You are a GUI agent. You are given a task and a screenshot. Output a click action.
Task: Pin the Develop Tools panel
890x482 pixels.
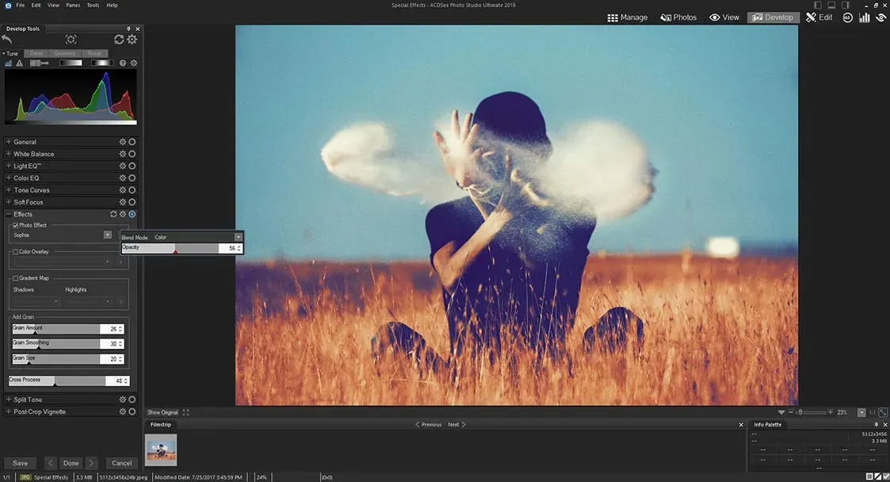tap(128, 29)
